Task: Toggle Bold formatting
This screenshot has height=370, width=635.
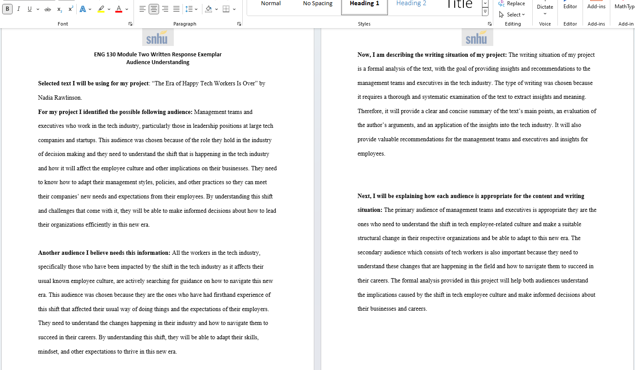Action: coord(7,9)
